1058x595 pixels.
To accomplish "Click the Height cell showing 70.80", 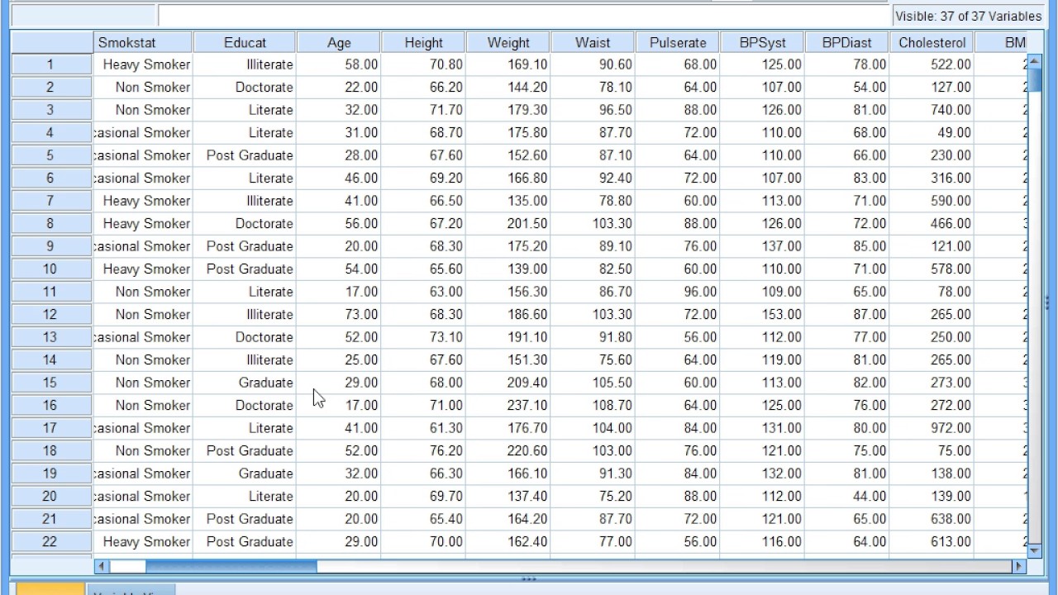I will [424, 64].
